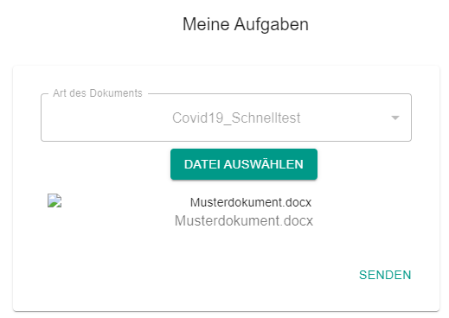
Task: Select the black Musterdokument.docx file name
Action: tap(251, 202)
